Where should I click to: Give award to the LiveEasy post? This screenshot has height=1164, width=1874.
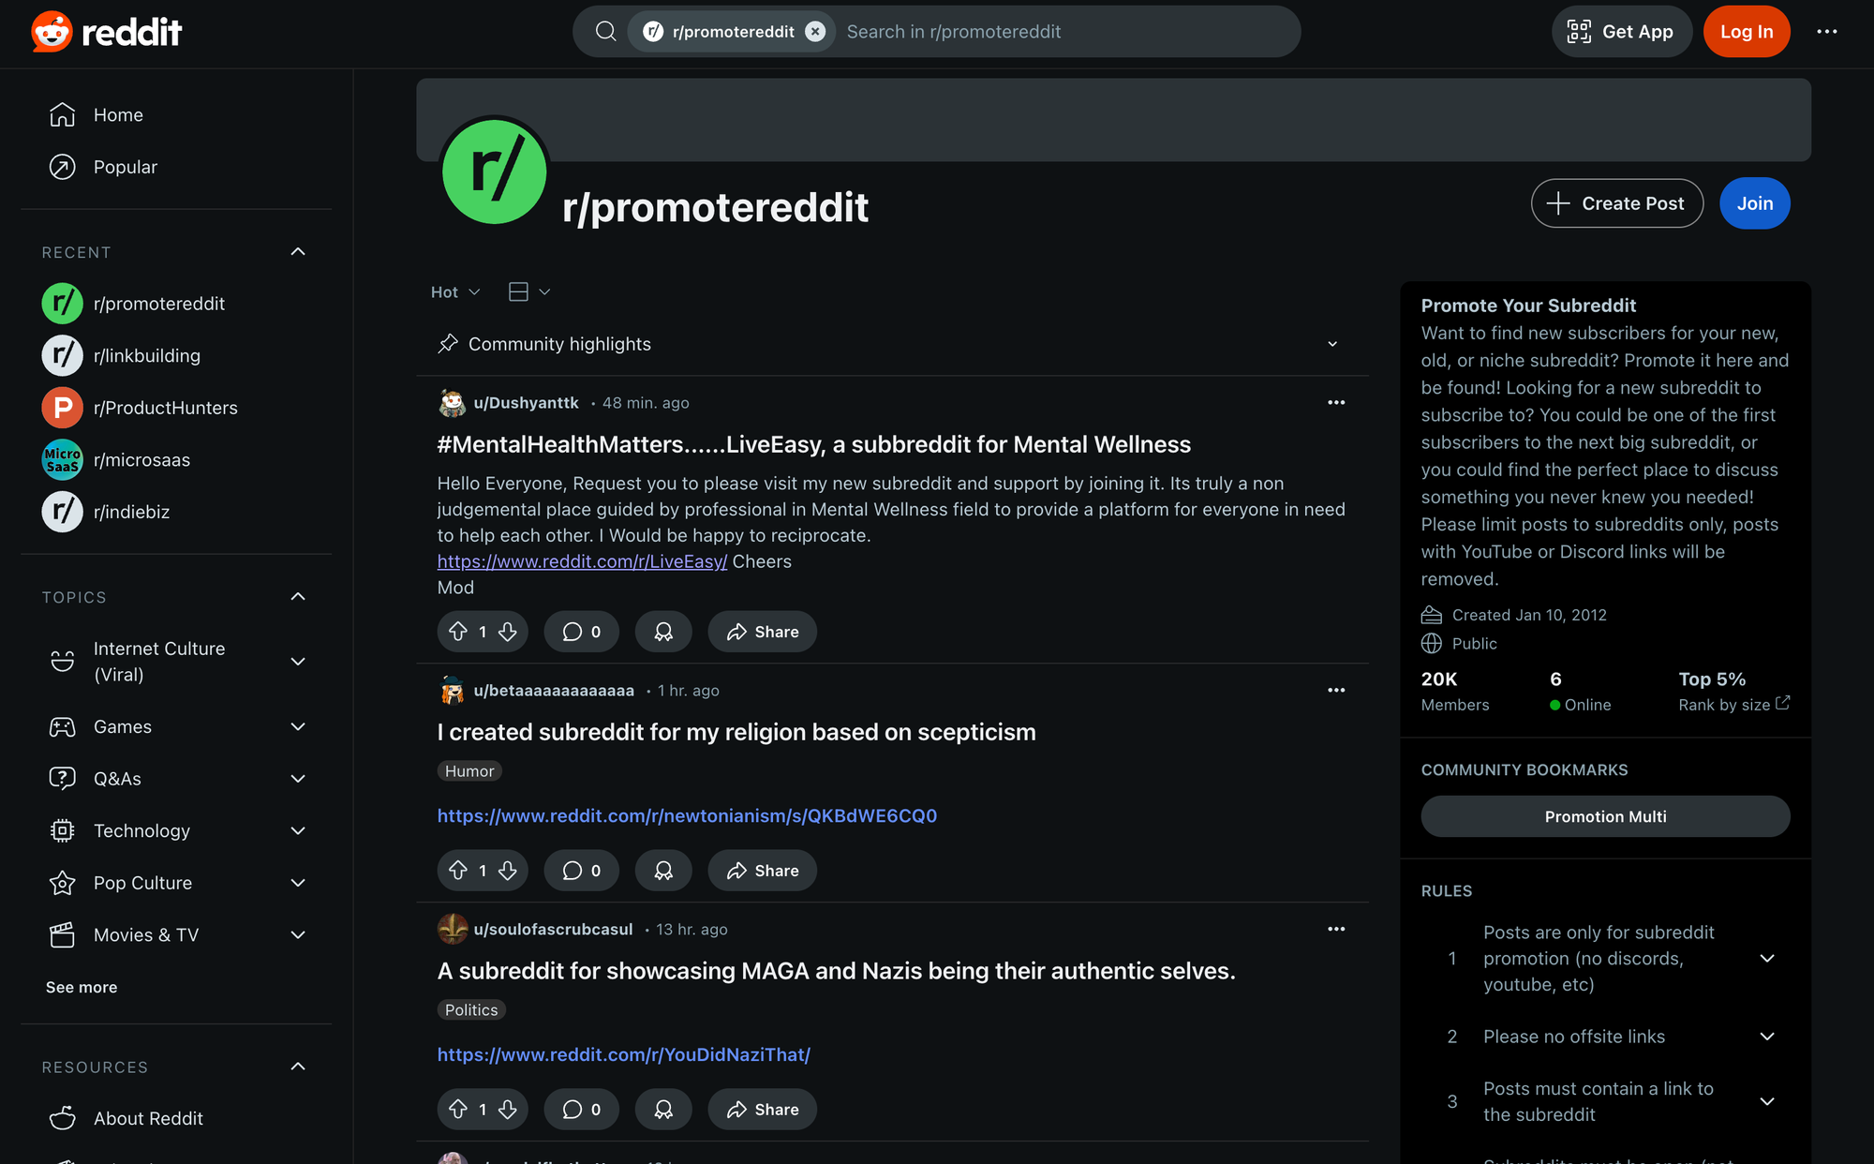pyautogui.click(x=663, y=632)
